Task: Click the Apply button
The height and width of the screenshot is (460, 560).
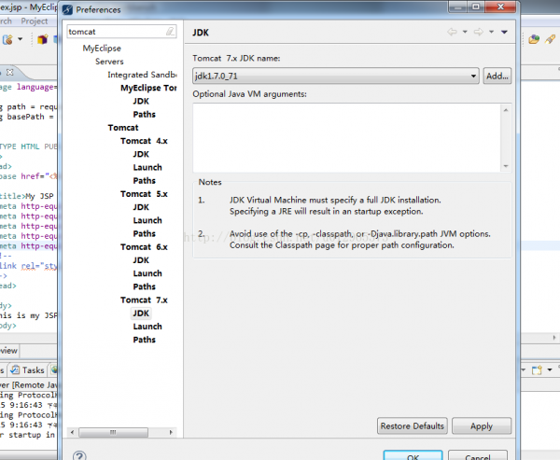Action: (482, 425)
